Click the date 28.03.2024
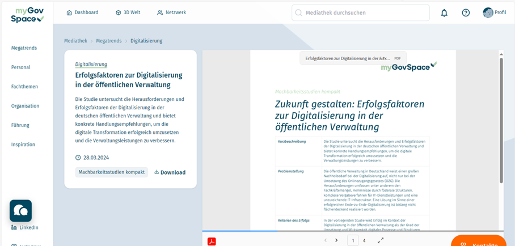This screenshot has width=515, height=246. [x=96, y=158]
